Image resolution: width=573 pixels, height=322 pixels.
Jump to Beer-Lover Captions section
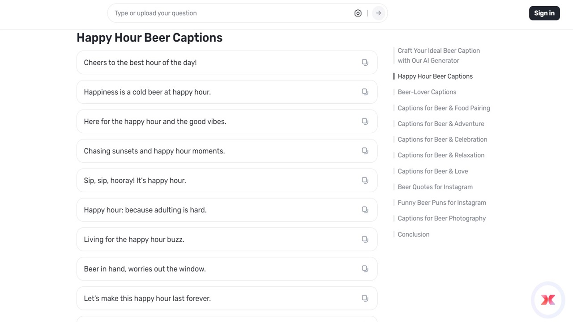click(x=427, y=92)
